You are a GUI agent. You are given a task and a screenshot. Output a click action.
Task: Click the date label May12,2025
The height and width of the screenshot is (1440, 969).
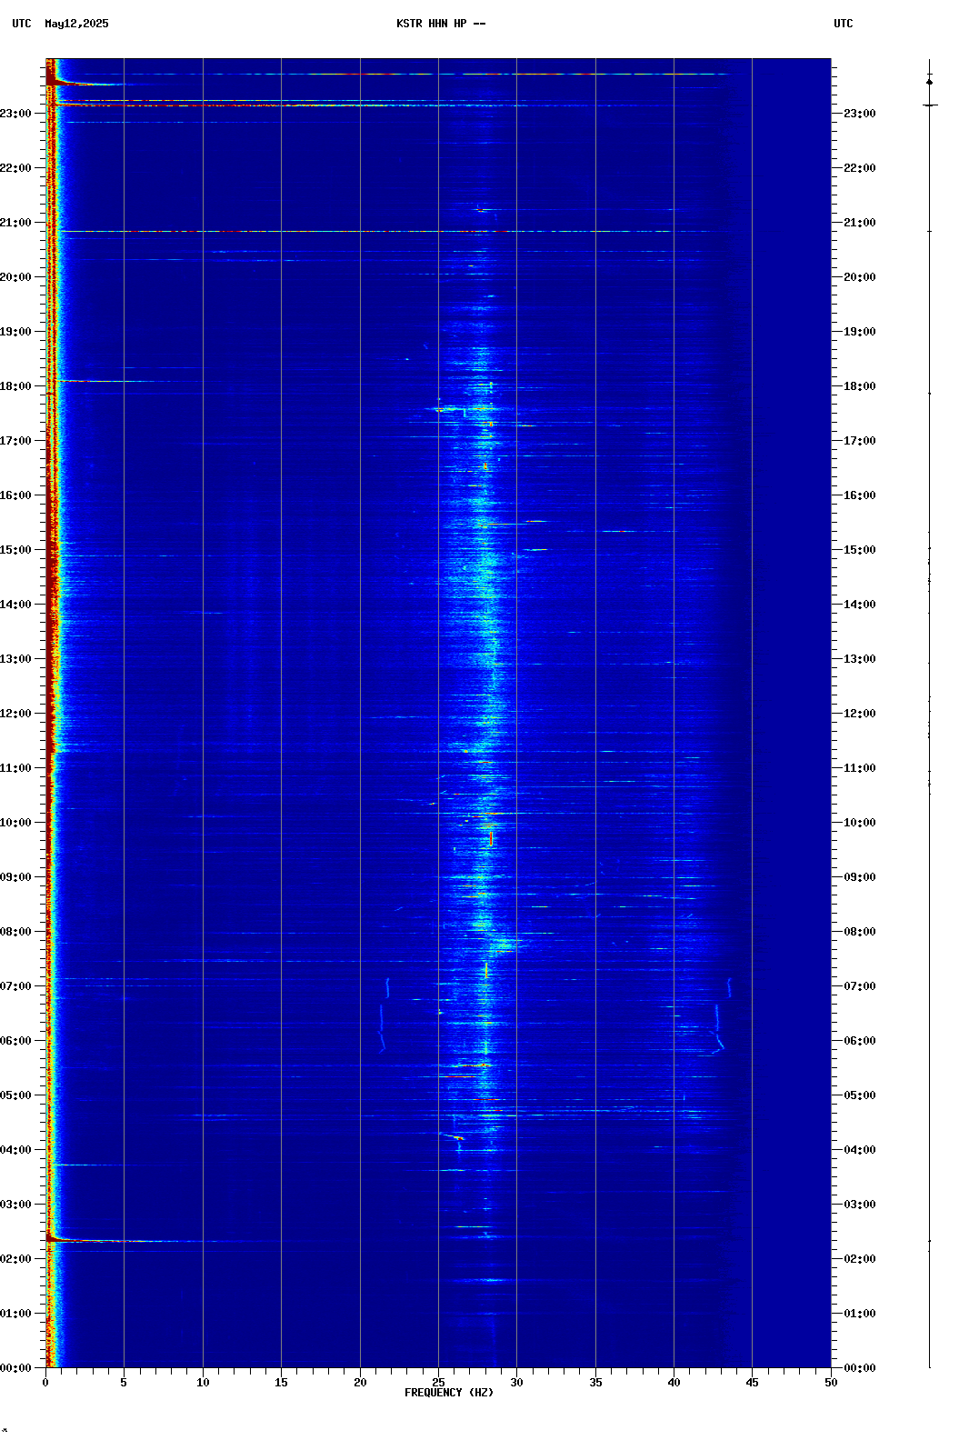76,24
